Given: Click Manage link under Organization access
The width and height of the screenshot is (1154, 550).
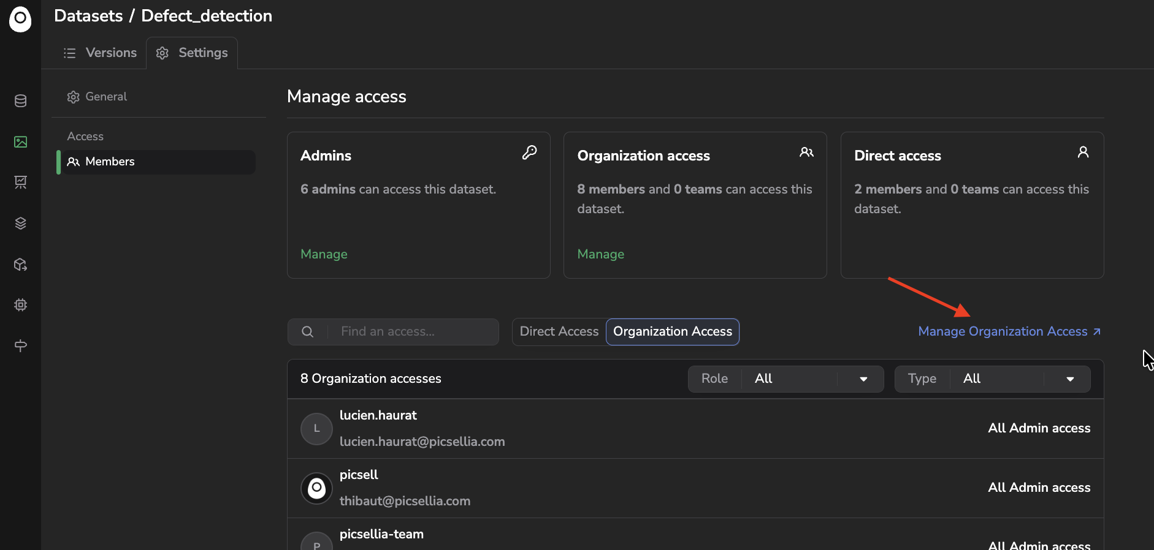Looking at the screenshot, I should (x=600, y=254).
